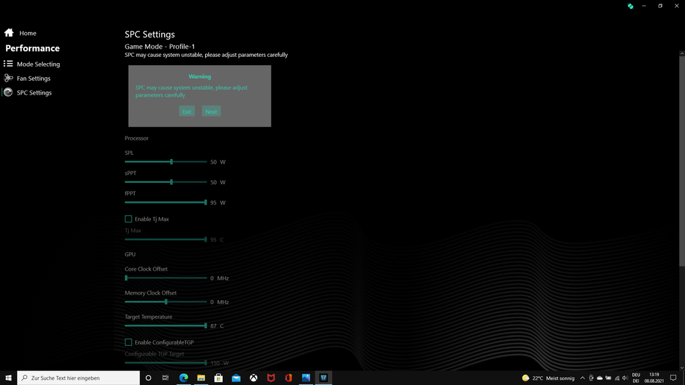Launch Microsoft Edge from taskbar
The width and height of the screenshot is (685, 385).
pyautogui.click(x=184, y=378)
